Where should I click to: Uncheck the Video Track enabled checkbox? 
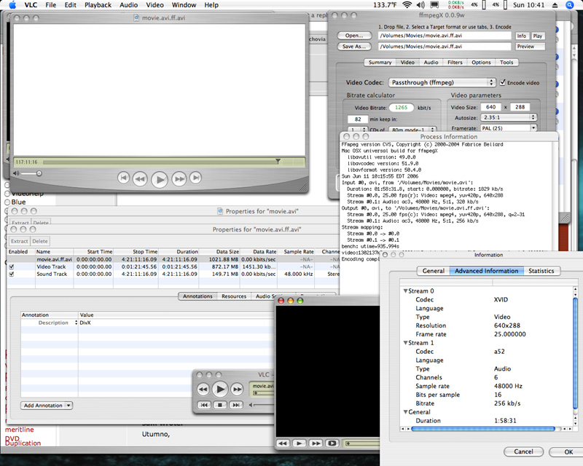(12, 266)
